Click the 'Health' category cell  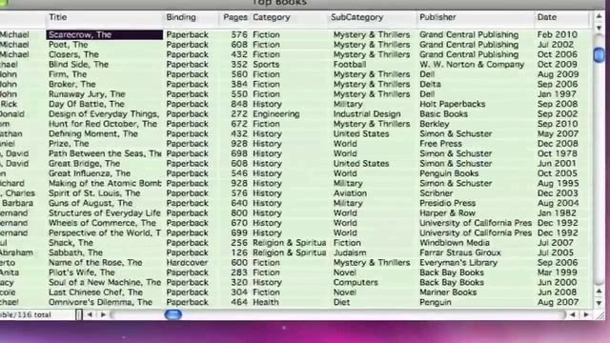[266, 303]
